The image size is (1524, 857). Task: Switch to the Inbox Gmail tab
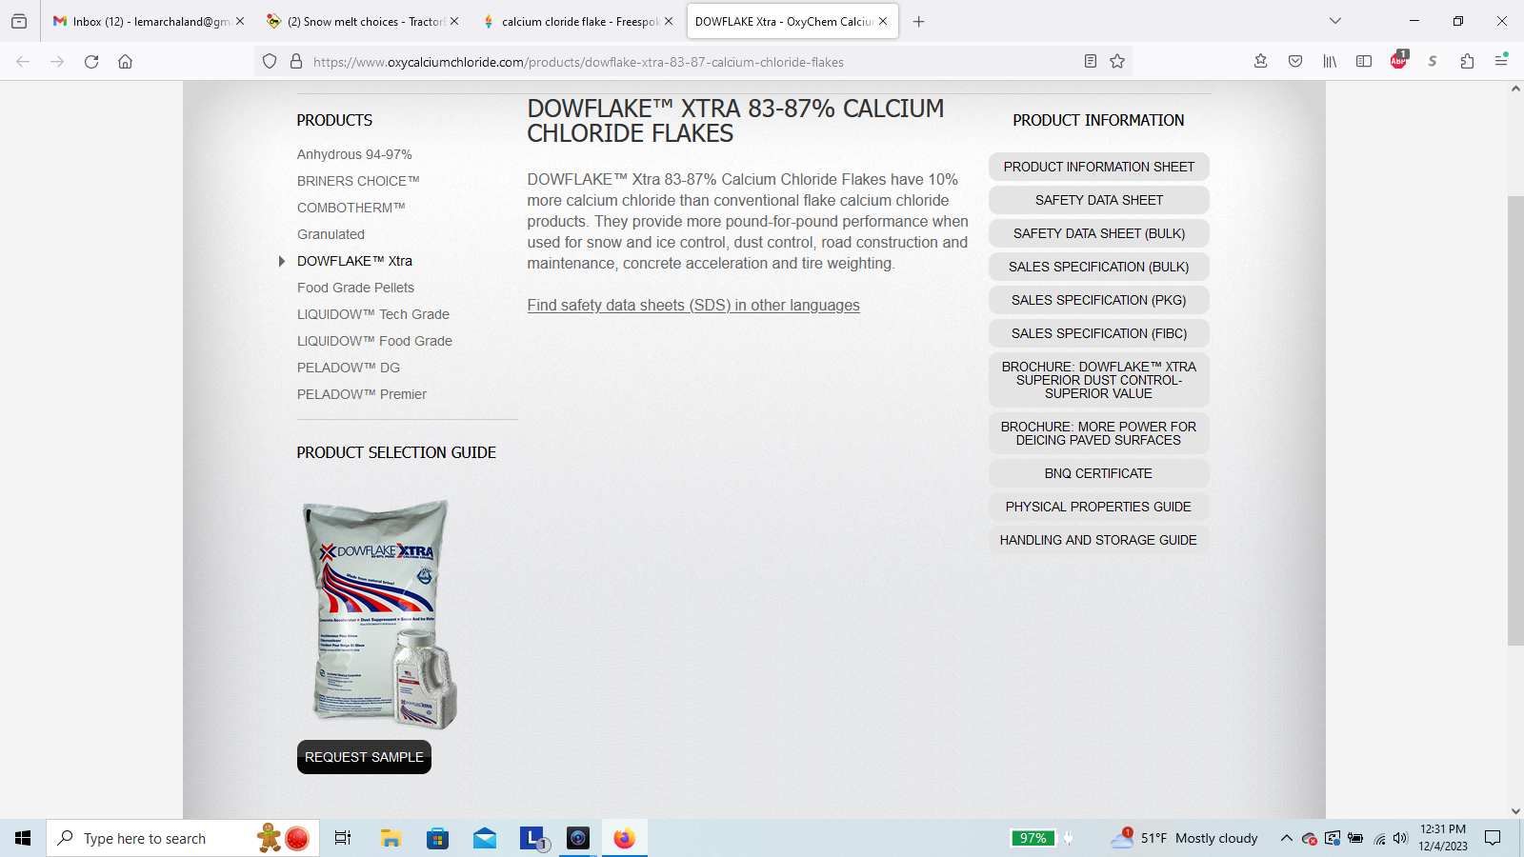pos(148,21)
